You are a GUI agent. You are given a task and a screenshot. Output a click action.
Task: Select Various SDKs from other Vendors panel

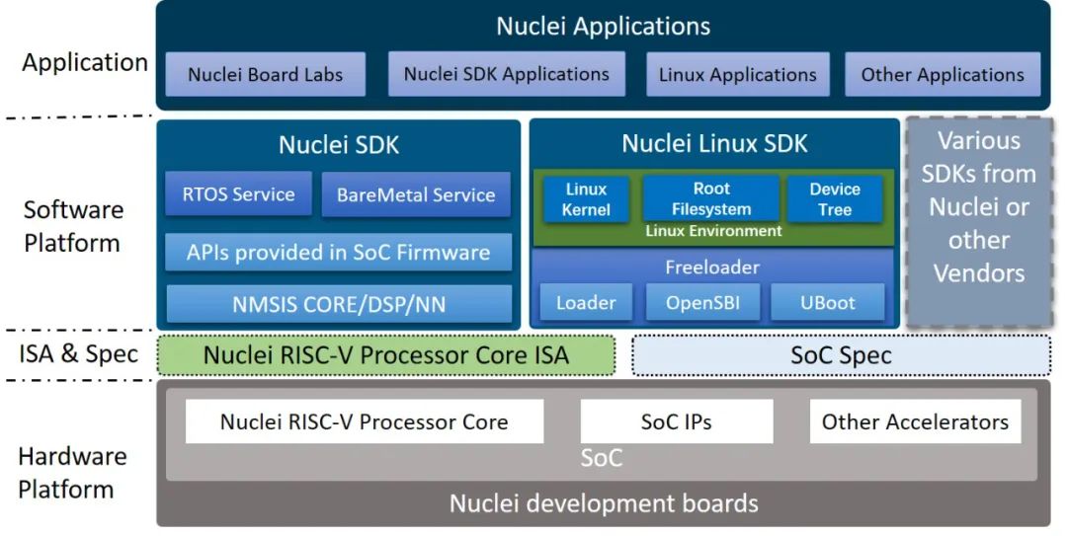click(x=979, y=222)
